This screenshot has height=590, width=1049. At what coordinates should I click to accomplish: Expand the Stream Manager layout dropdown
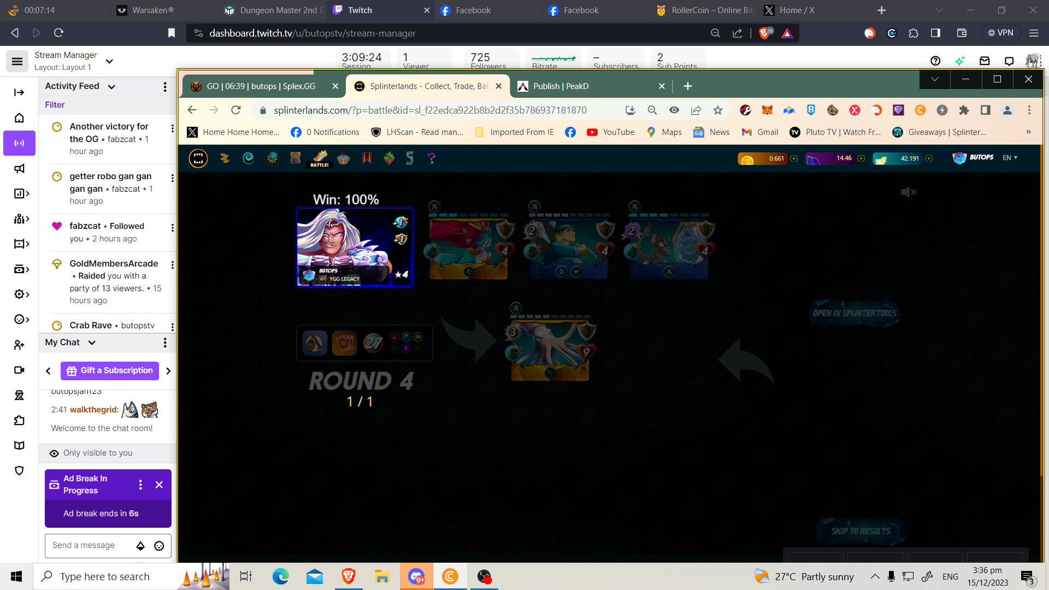(x=109, y=61)
